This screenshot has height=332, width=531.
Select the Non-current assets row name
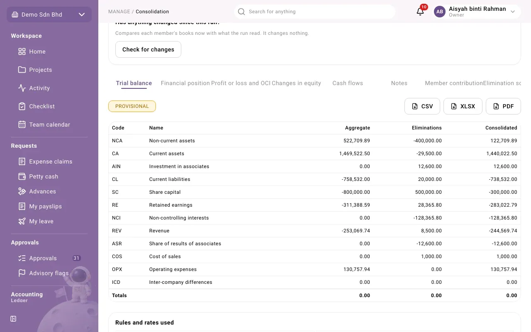(172, 141)
